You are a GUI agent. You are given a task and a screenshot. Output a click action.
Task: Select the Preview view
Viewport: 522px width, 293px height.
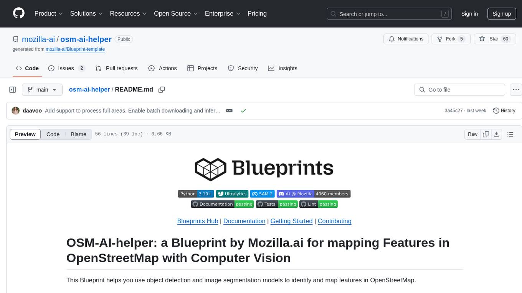coord(25,134)
